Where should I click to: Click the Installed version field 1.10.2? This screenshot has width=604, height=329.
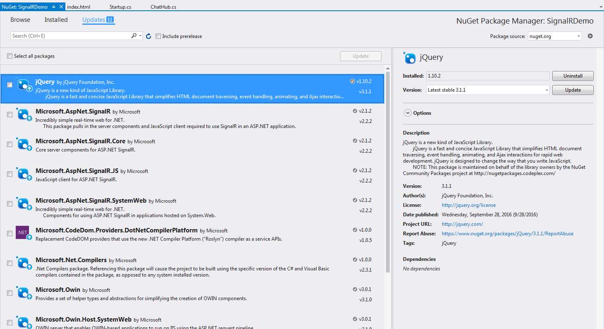[x=488, y=76]
